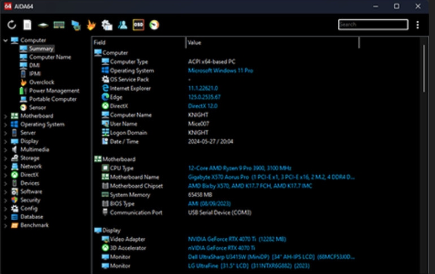Open the monitor diagnostics toolbar icon
Viewport: 435px width, 274px height.
[76, 25]
